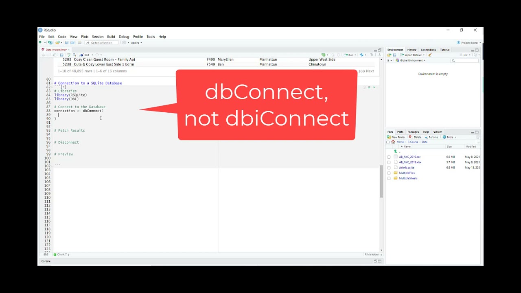Open the Run options dropdown arrow

coord(355,55)
